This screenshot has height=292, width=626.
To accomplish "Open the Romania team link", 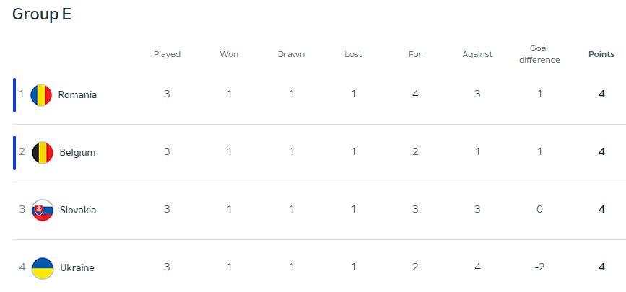I will [77, 94].
